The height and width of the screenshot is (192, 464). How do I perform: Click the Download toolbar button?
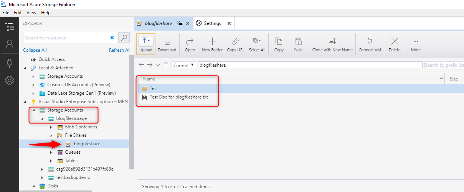click(167, 44)
